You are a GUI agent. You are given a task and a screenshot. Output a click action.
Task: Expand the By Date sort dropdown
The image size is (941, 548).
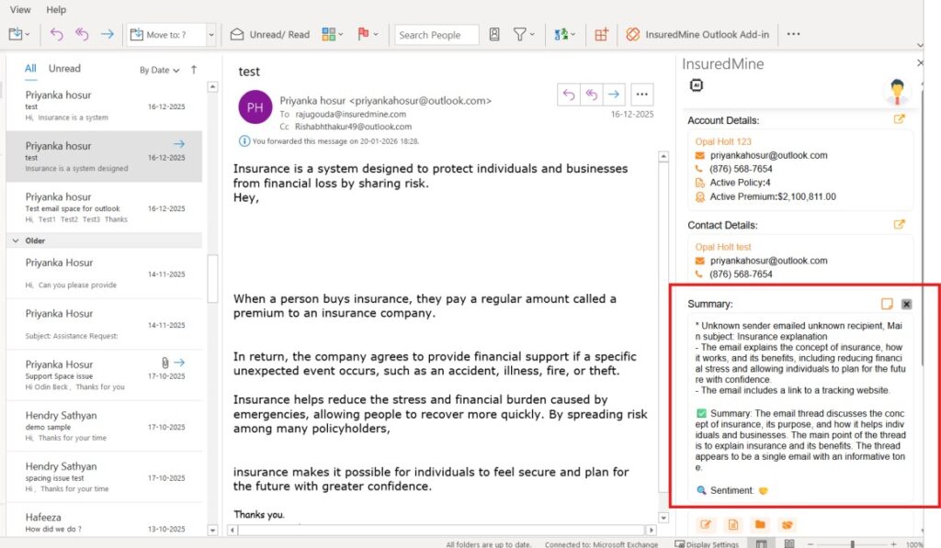(159, 70)
